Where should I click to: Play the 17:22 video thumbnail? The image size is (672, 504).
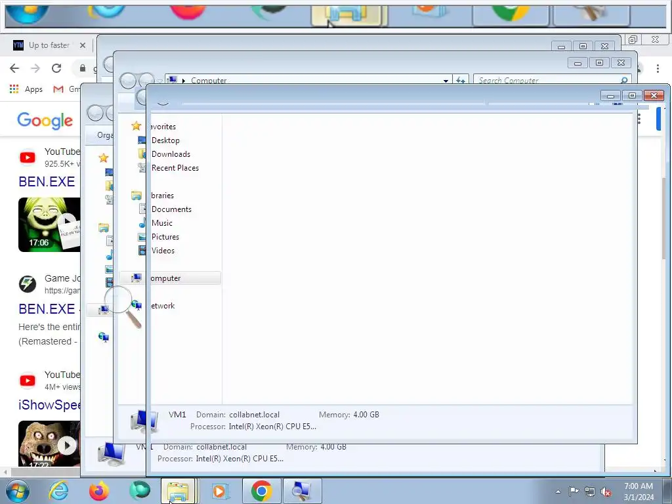tap(49, 444)
